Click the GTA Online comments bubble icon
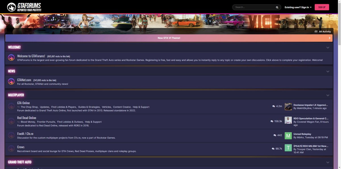The image size is (341, 169). pyautogui.click(x=274, y=106)
